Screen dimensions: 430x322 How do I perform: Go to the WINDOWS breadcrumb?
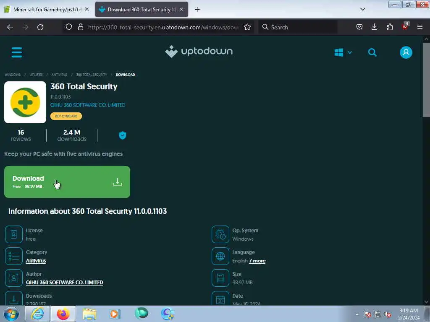click(x=13, y=75)
